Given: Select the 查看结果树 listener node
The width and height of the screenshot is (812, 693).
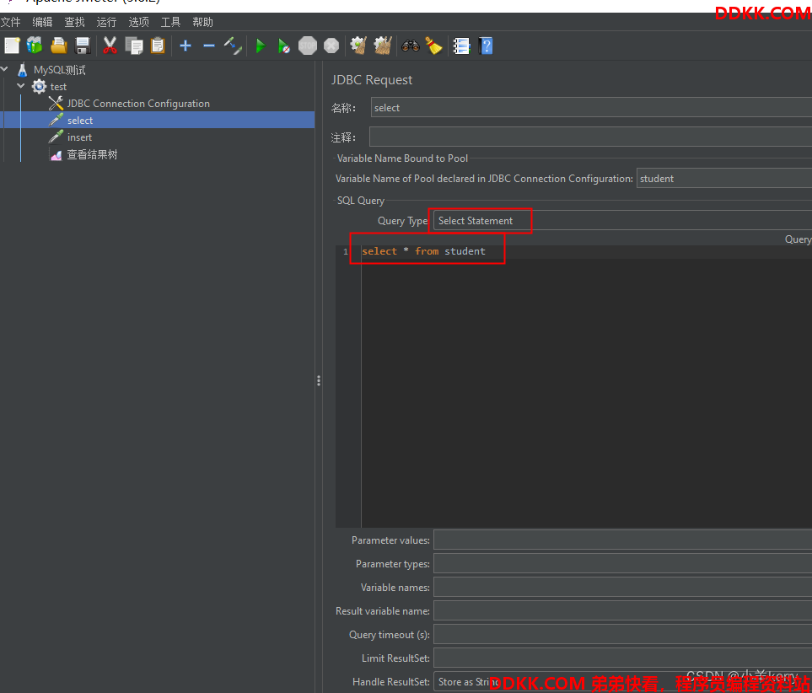Looking at the screenshot, I should [92, 154].
